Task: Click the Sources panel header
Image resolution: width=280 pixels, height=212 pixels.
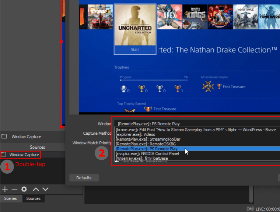Action: tap(32, 147)
